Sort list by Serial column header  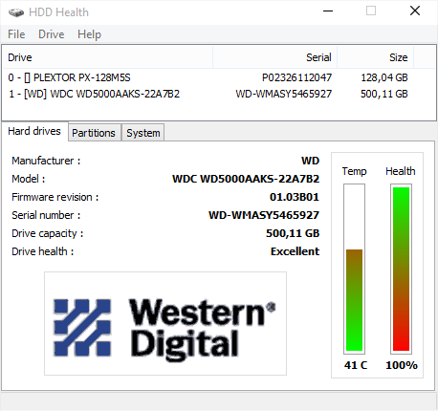click(274, 57)
